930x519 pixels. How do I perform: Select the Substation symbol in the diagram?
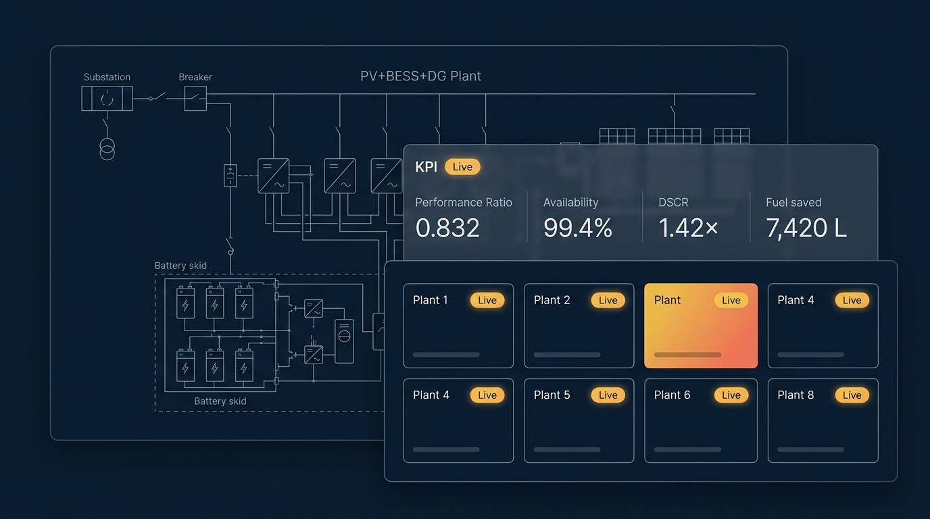click(107, 99)
